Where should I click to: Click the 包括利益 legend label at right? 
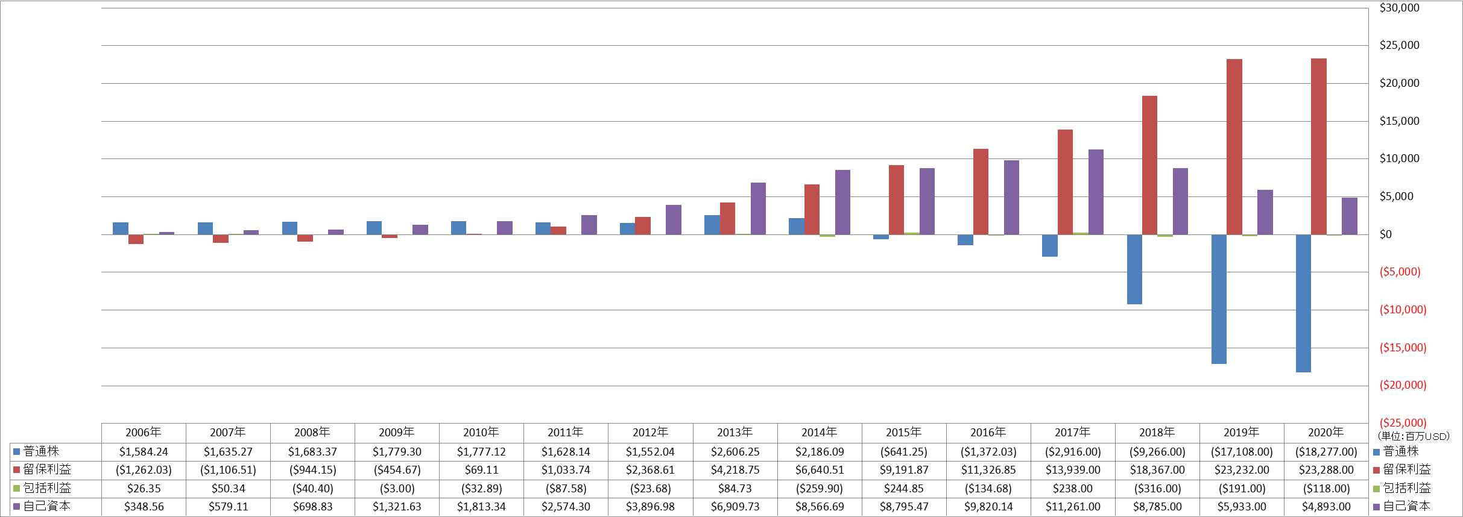point(1406,489)
